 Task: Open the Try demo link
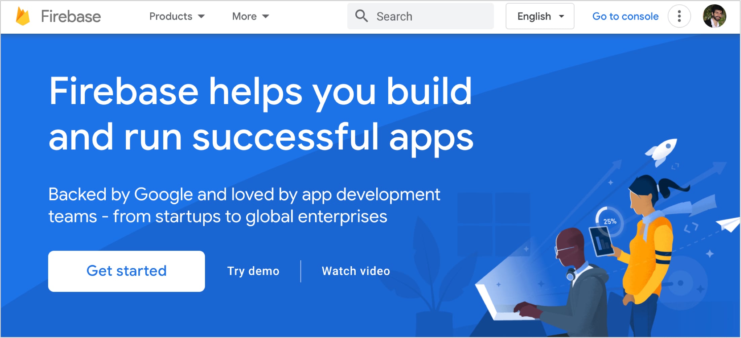click(x=253, y=271)
